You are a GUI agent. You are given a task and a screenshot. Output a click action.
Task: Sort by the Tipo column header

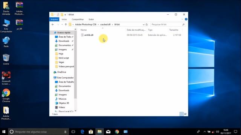click(150, 30)
